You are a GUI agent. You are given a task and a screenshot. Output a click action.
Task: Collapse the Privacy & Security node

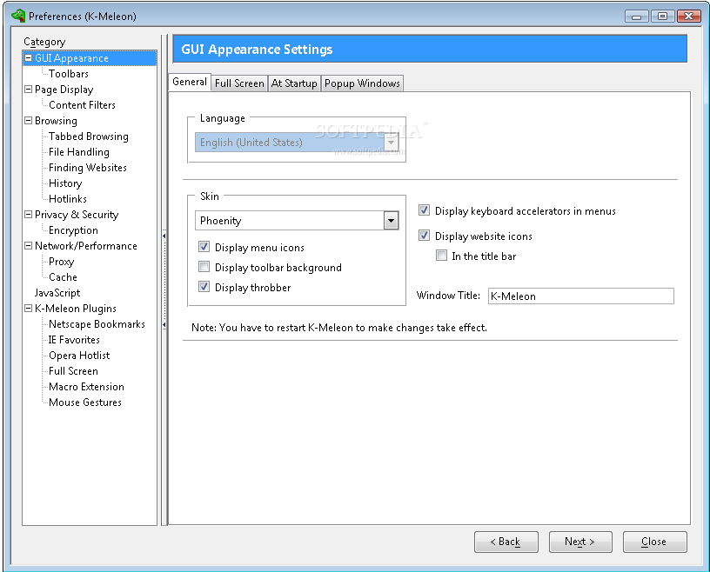click(x=28, y=214)
